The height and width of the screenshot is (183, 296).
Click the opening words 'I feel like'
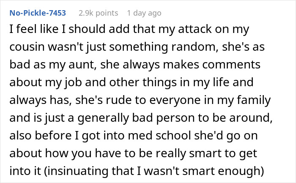click(29, 31)
